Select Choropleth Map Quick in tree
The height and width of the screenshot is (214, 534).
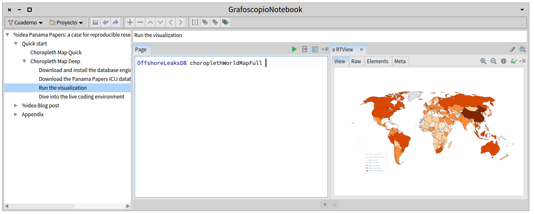click(56, 52)
